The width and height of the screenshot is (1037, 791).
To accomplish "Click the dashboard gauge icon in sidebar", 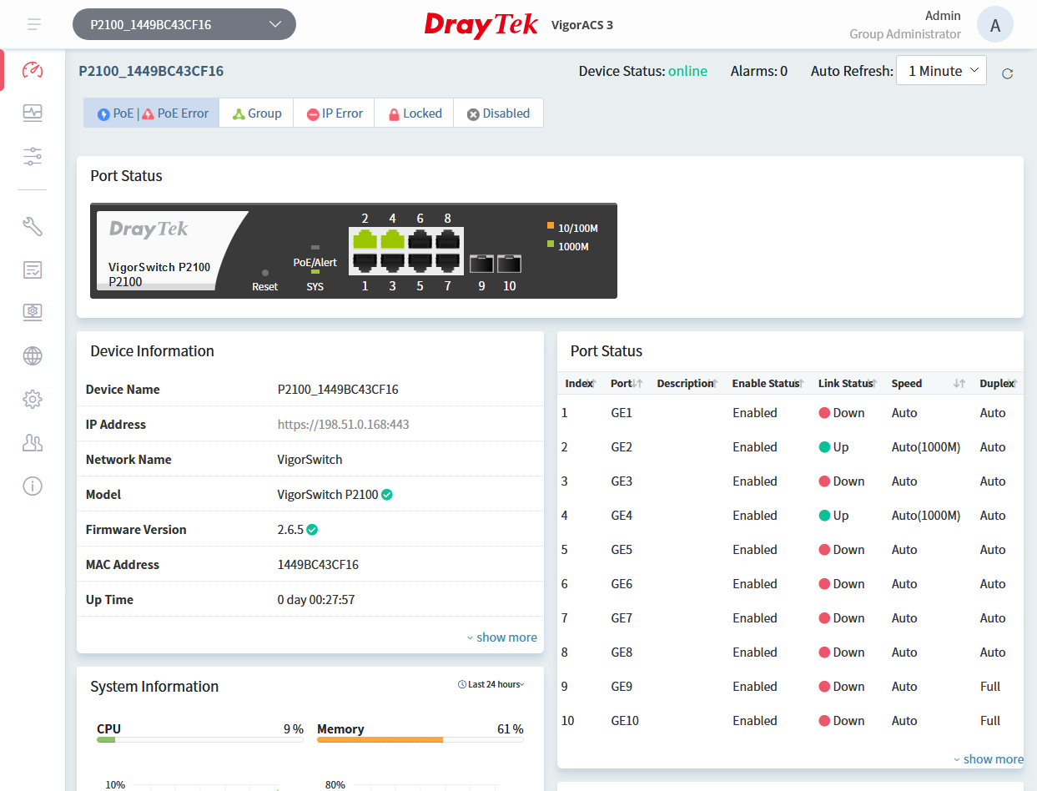I will [33, 70].
